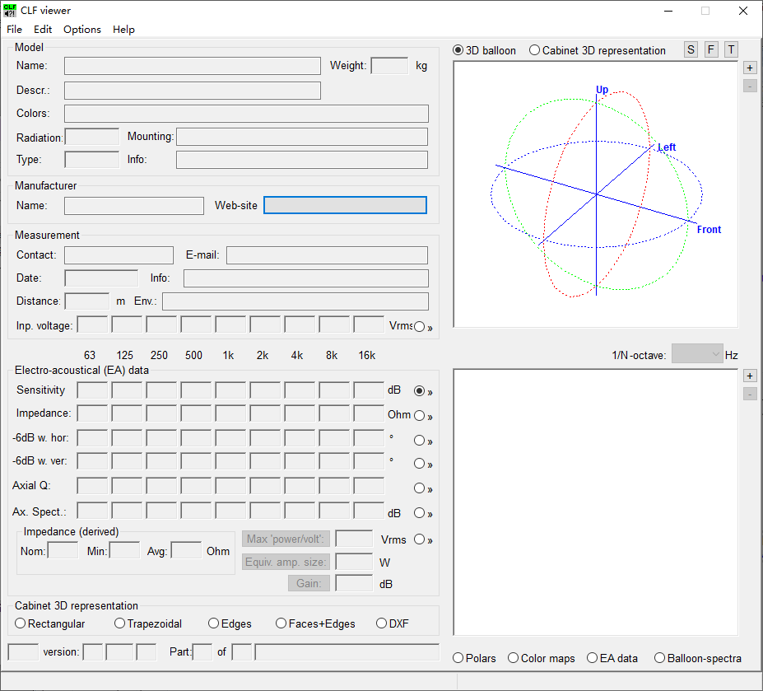The height and width of the screenshot is (691, 763).
Task: Click the Mounting field
Action: pos(302,137)
